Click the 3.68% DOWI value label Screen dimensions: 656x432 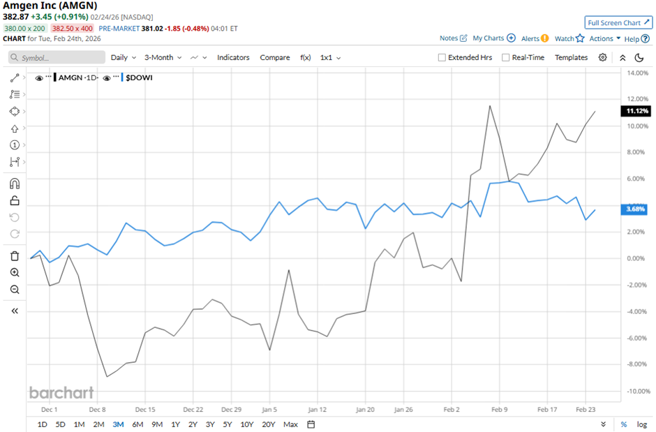634,209
